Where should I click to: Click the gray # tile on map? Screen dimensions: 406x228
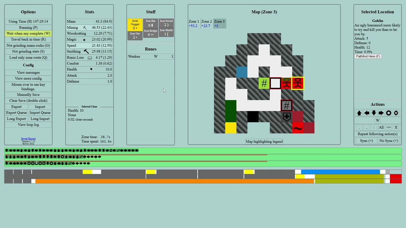click(x=286, y=106)
